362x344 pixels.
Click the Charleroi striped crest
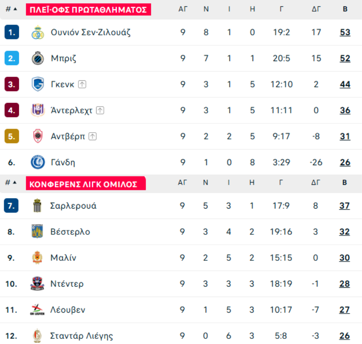(x=37, y=205)
